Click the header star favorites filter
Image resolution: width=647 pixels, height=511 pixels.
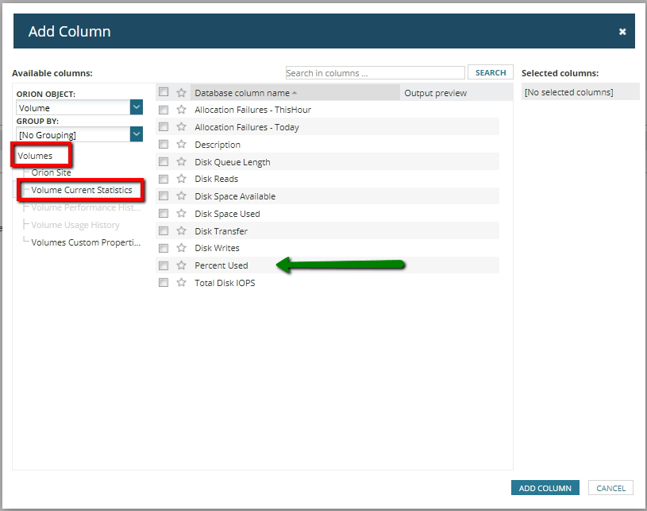pyautogui.click(x=181, y=92)
